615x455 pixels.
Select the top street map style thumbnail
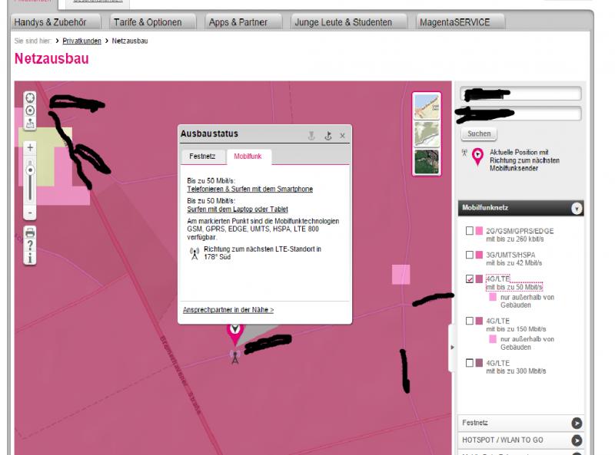click(427, 107)
